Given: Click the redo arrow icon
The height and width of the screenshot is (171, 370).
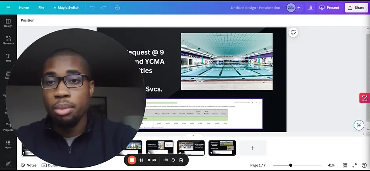Looking at the screenshot, I should click(104, 7).
